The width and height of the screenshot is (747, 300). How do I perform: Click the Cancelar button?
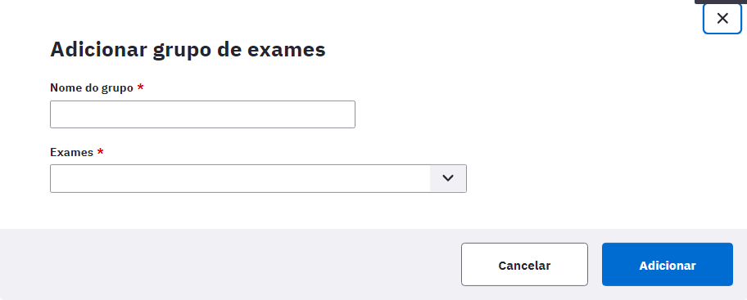coord(524,265)
